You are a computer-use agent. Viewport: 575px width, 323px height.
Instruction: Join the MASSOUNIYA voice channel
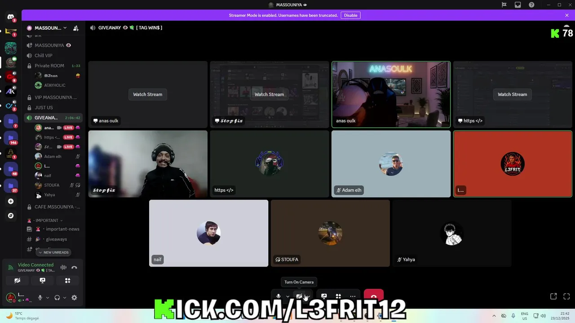[53, 45]
